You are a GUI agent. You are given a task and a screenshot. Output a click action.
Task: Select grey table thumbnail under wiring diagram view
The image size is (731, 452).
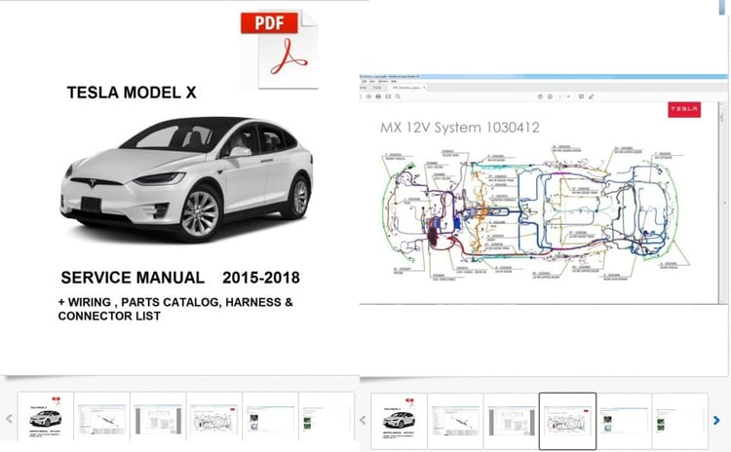(x=511, y=419)
